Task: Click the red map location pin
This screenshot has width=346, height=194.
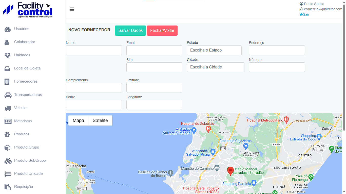Action: click(x=230, y=171)
